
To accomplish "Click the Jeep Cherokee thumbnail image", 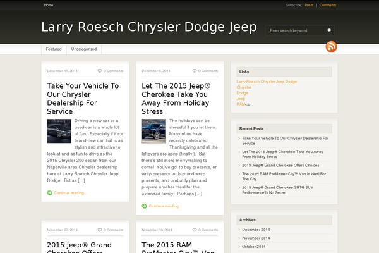I will (x=154, y=131).
